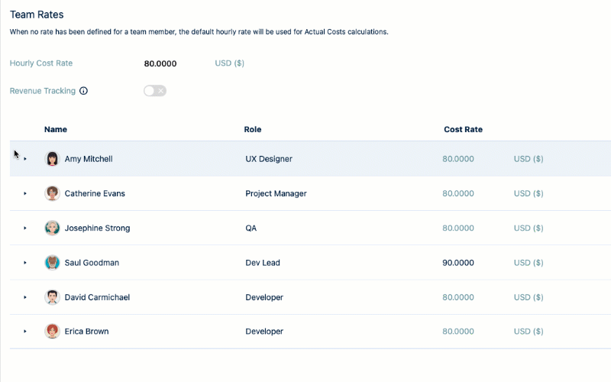Viewport: 611px width, 382px height.
Task: Click David Carmichael's avatar icon
Action: coord(52,297)
